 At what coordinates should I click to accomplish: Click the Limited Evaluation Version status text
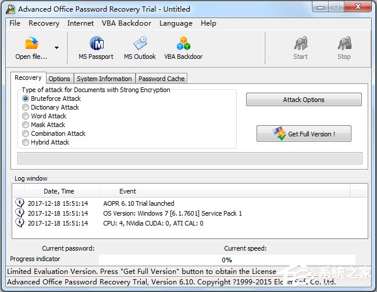point(141,272)
